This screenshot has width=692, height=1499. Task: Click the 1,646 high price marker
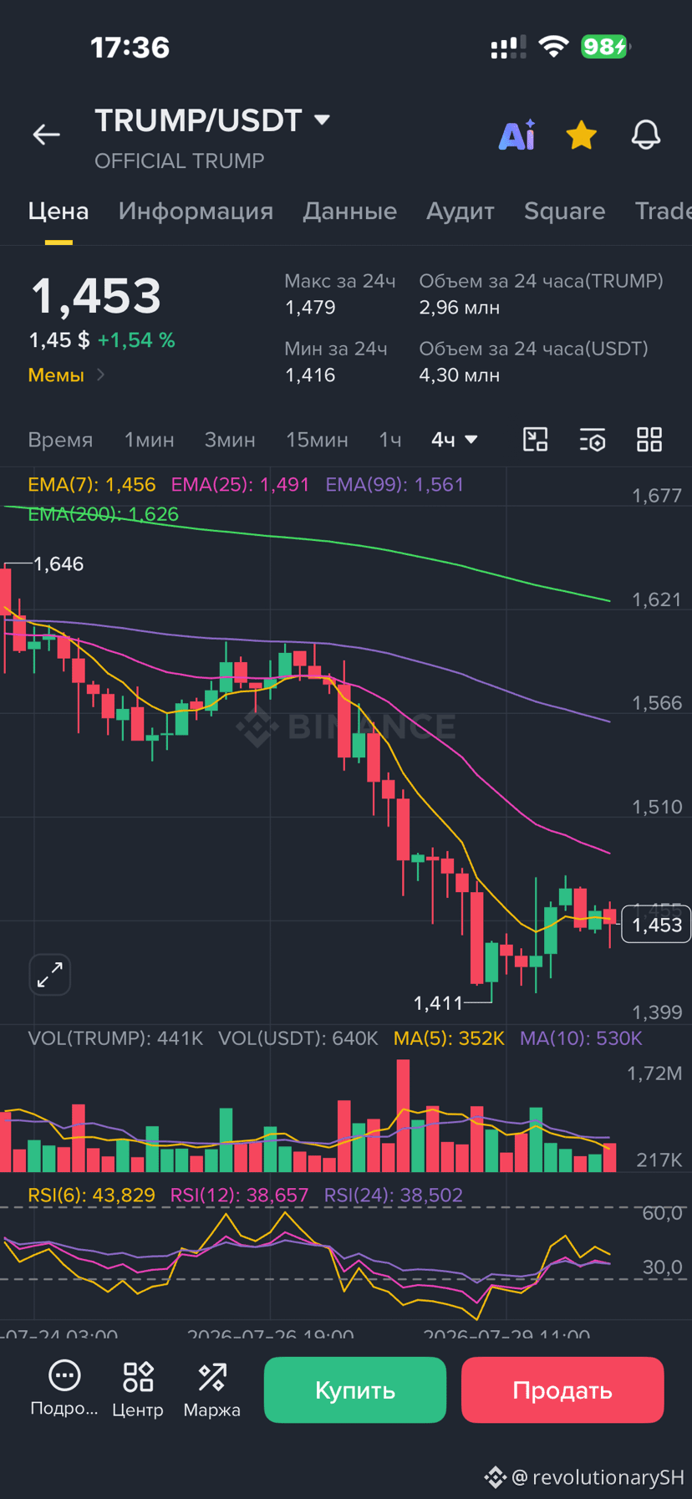pos(59,564)
